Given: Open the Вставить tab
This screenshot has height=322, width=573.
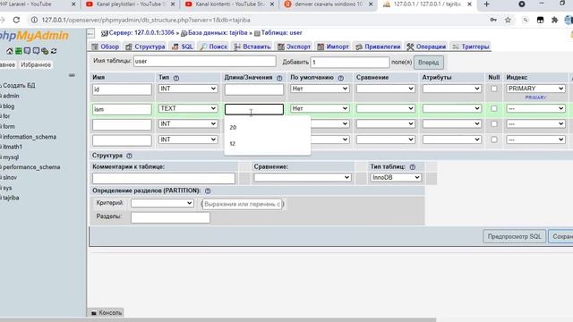Looking at the screenshot, I should [x=252, y=47].
